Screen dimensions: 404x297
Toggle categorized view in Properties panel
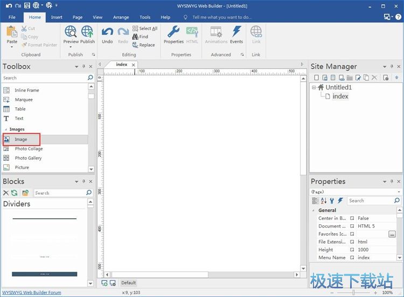[315, 201]
